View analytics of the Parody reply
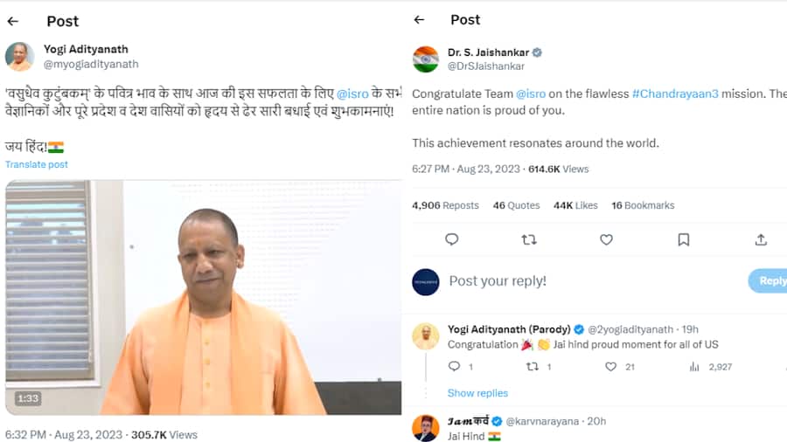Viewport: 787px width, 442px height. pyautogui.click(x=695, y=367)
